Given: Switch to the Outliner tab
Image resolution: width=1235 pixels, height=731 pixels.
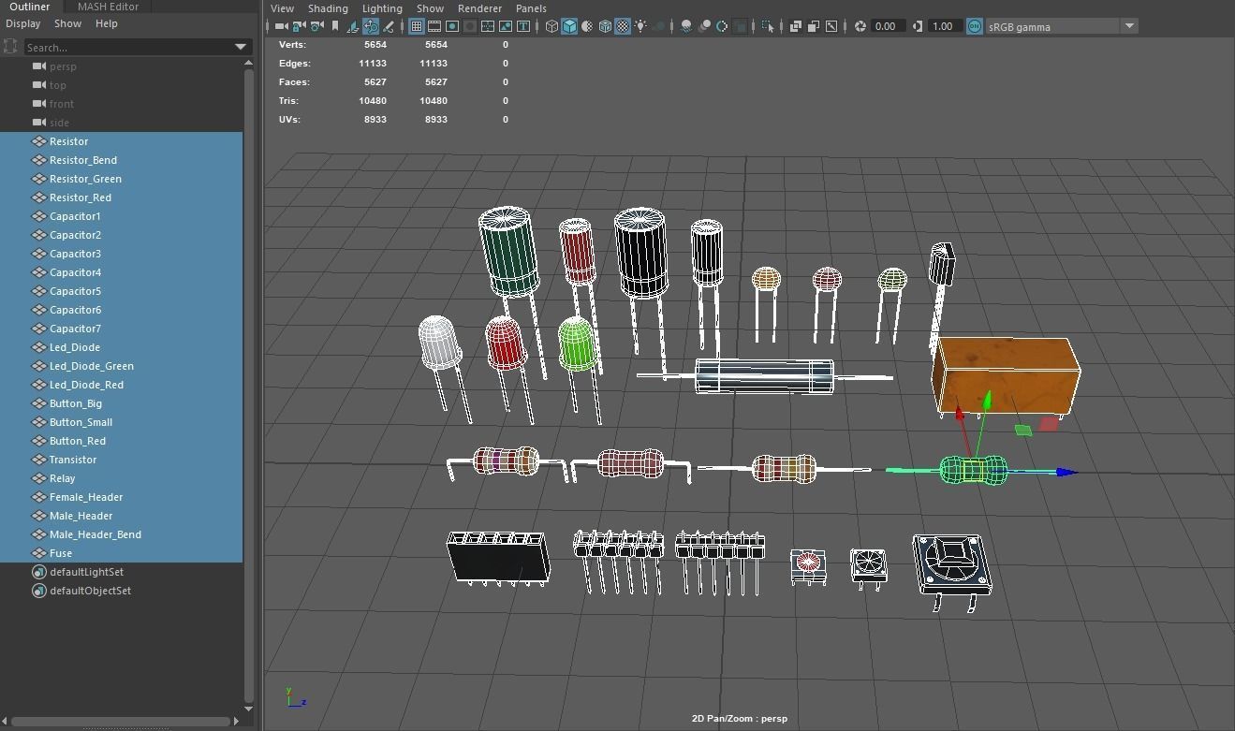Looking at the screenshot, I should click(30, 7).
